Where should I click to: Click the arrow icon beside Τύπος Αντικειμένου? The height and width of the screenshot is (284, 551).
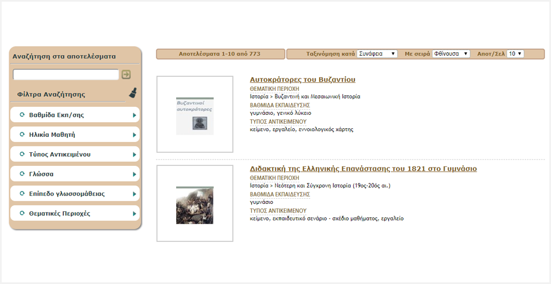[x=134, y=154]
